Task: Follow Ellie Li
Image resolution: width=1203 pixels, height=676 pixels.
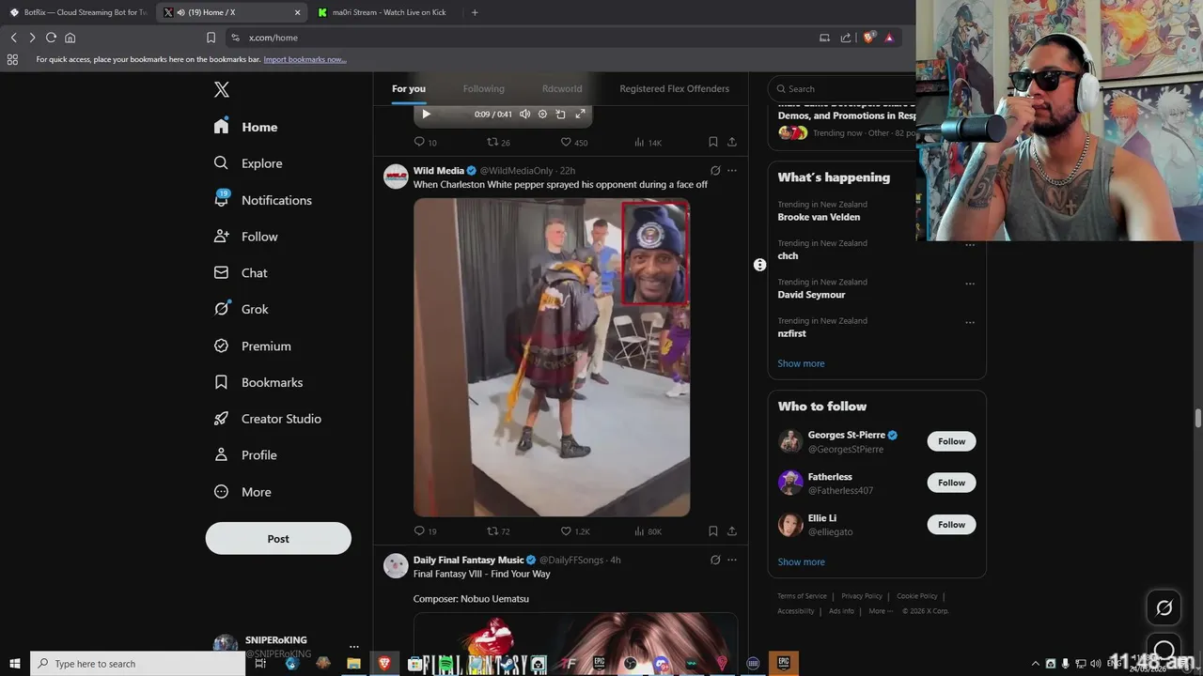Action: pyautogui.click(x=951, y=524)
